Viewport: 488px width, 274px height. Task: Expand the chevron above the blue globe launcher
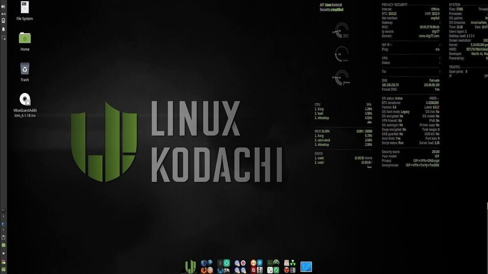(3, 216)
